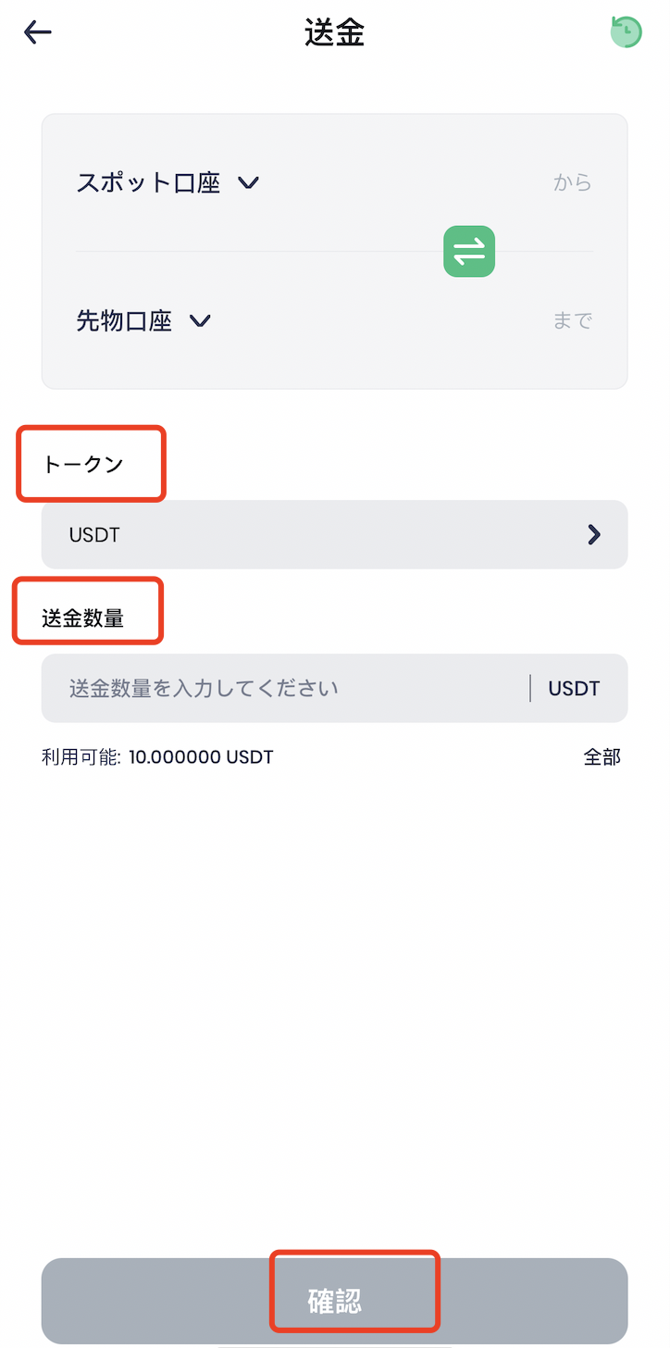Click the USDT unit label in amount field
This screenshot has height=1348, width=670.
[x=574, y=688]
